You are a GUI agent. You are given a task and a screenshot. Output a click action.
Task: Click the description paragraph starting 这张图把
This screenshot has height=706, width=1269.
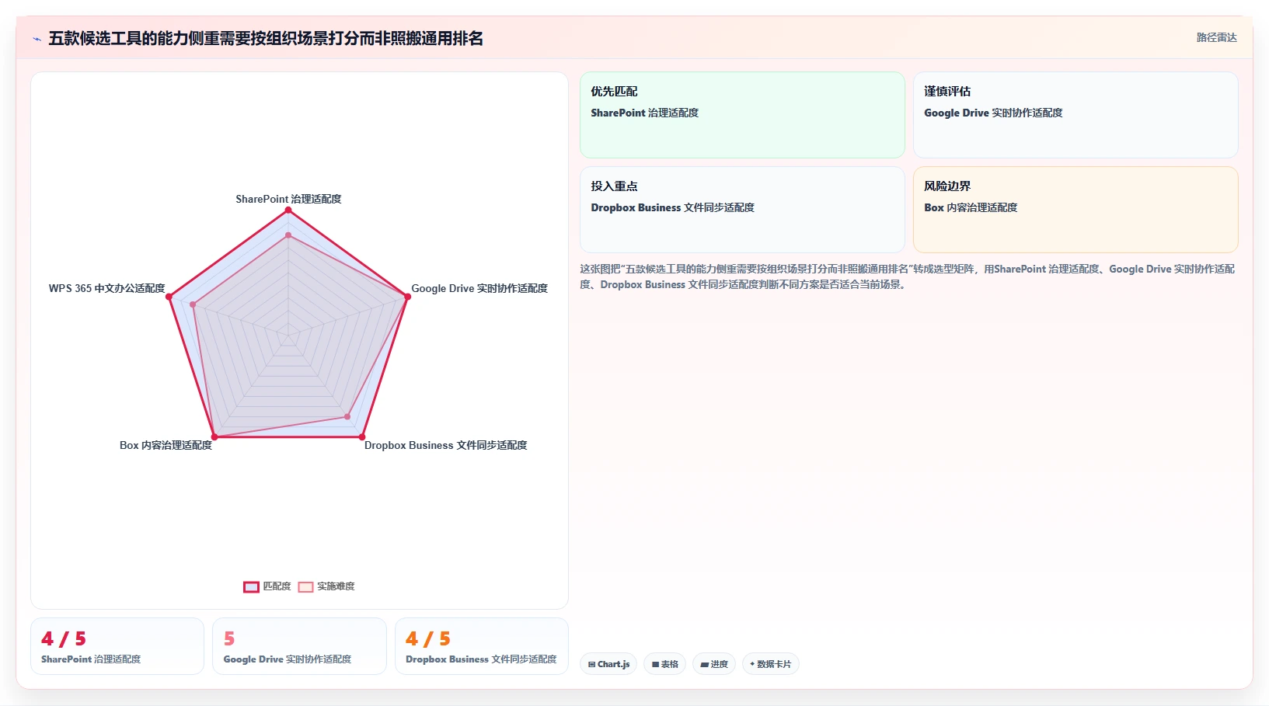pos(907,276)
